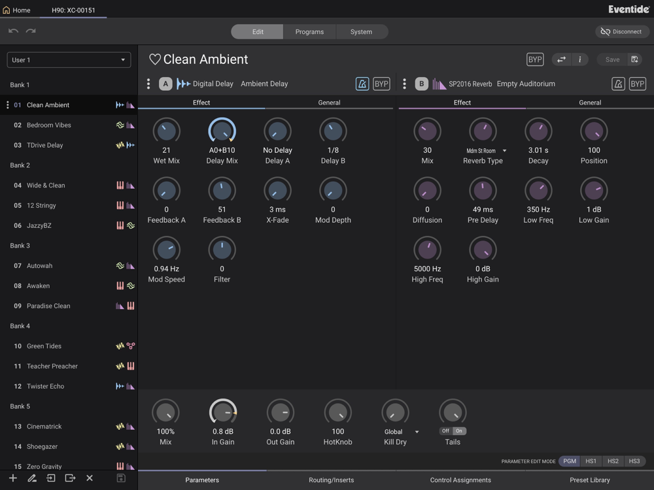Select HS2 parameter edit mode
This screenshot has height=490, width=654.
(613, 461)
